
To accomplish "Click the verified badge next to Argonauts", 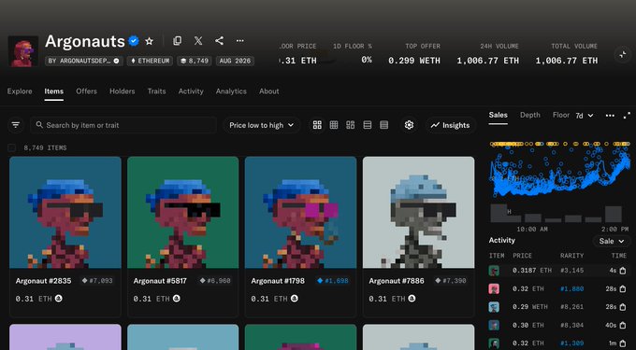I will click(134, 41).
